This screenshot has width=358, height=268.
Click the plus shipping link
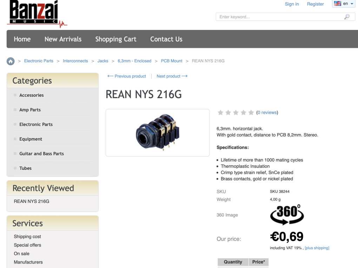coord(317,248)
